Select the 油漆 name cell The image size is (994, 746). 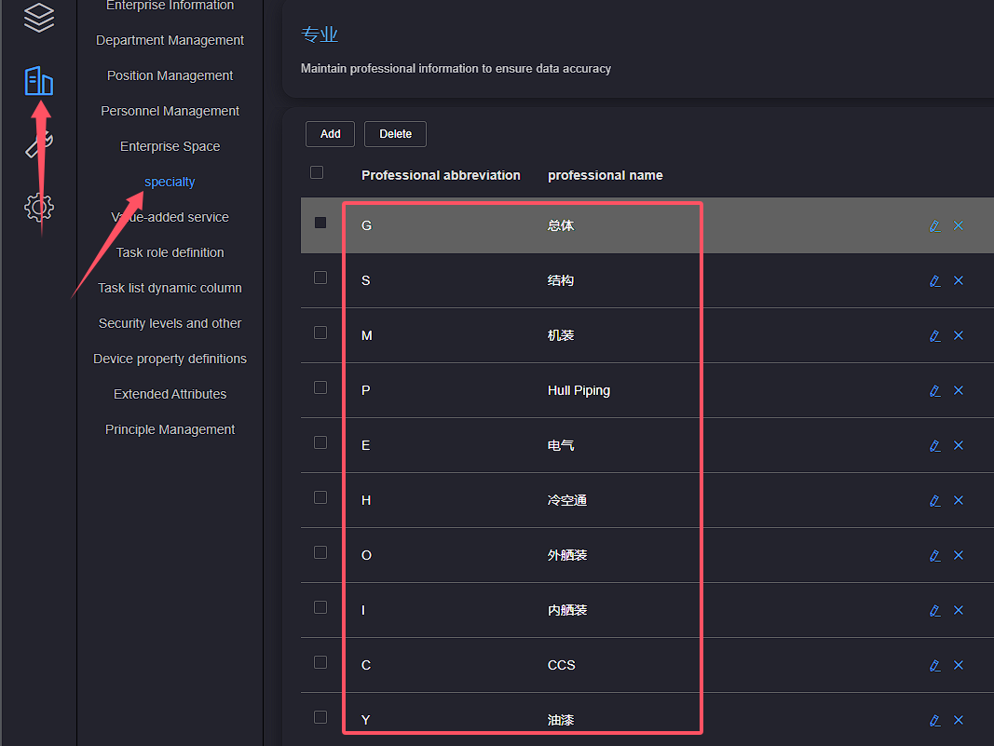[x=561, y=720]
